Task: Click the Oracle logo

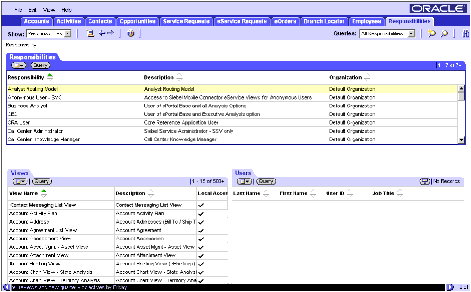Action: tap(438, 9)
